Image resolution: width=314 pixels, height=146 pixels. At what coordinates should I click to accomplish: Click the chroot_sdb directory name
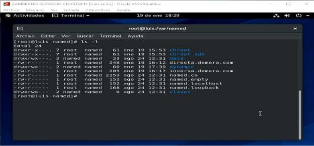(187, 54)
